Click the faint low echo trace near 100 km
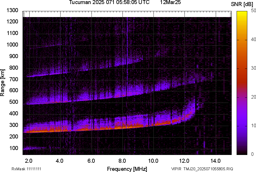This screenshot has width=256, height=172. tap(35, 148)
